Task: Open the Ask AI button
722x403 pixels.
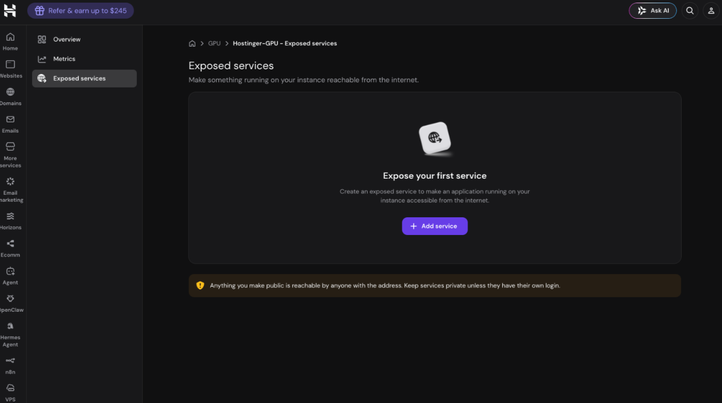Action: [x=653, y=11]
